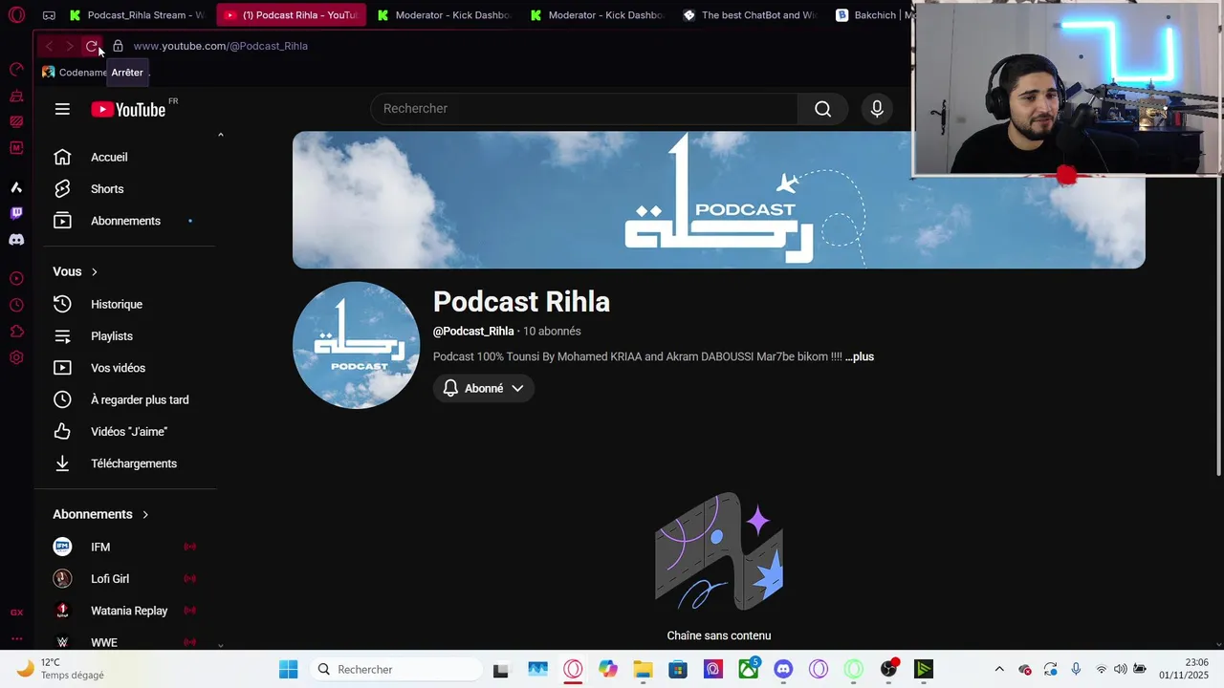The height and width of the screenshot is (688, 1224).
Task: Open the player icon in Opera sidebar
Action: tap(16, 278)
